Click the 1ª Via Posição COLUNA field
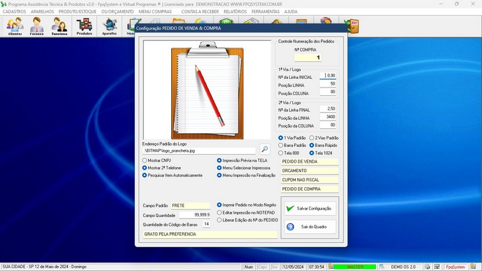The image size is (482, 271). (328, 92)
